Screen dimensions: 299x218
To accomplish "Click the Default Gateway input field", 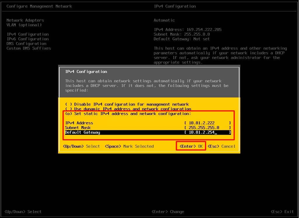I will coord(207,132).
